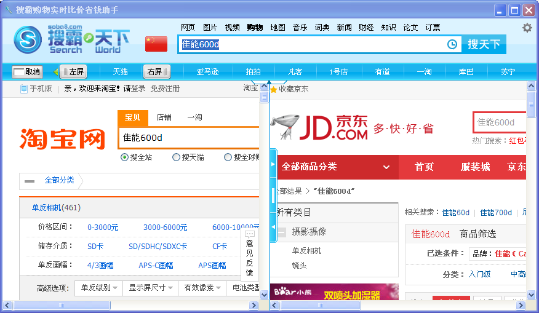Click the 免费注册 link
539x313 pixels.
(165, 89)
